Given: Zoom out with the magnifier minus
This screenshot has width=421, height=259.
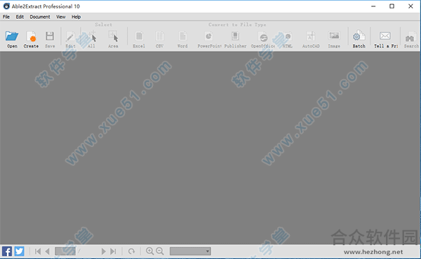Looking at the screenshot, I should 160,251.
